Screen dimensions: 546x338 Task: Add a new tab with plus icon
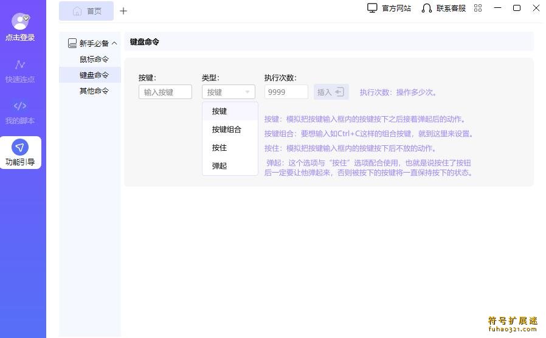click(123, 11)
